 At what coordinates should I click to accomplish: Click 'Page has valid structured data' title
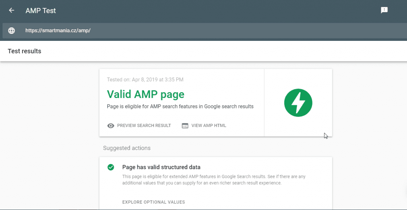pyautogui.click(x=161, y=167)
